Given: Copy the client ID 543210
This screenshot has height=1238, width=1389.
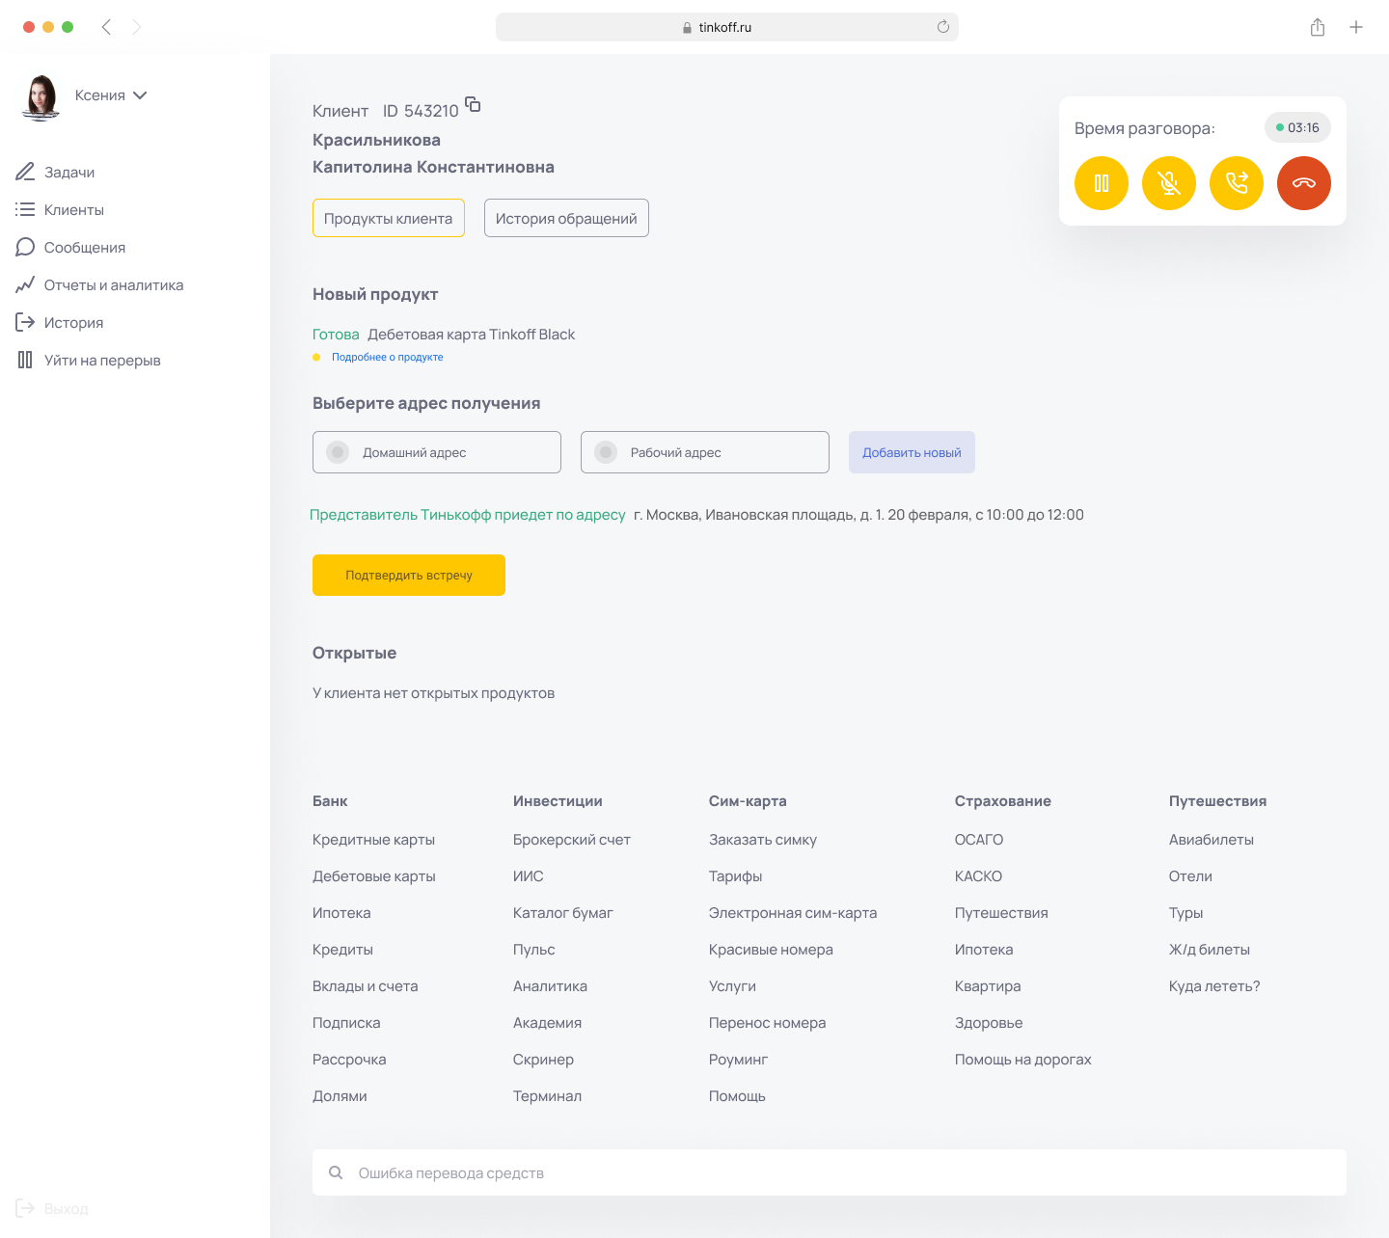Looking at the screenshot, I should point(473,104).
